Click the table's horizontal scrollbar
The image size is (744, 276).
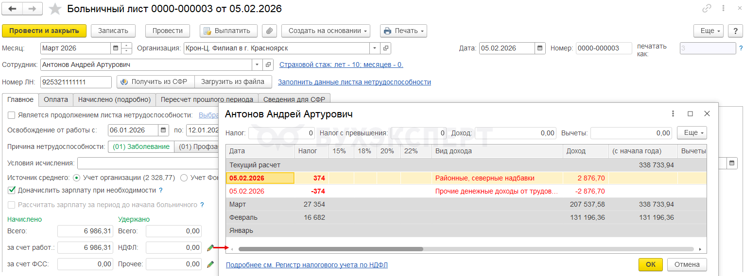[330, 249]
